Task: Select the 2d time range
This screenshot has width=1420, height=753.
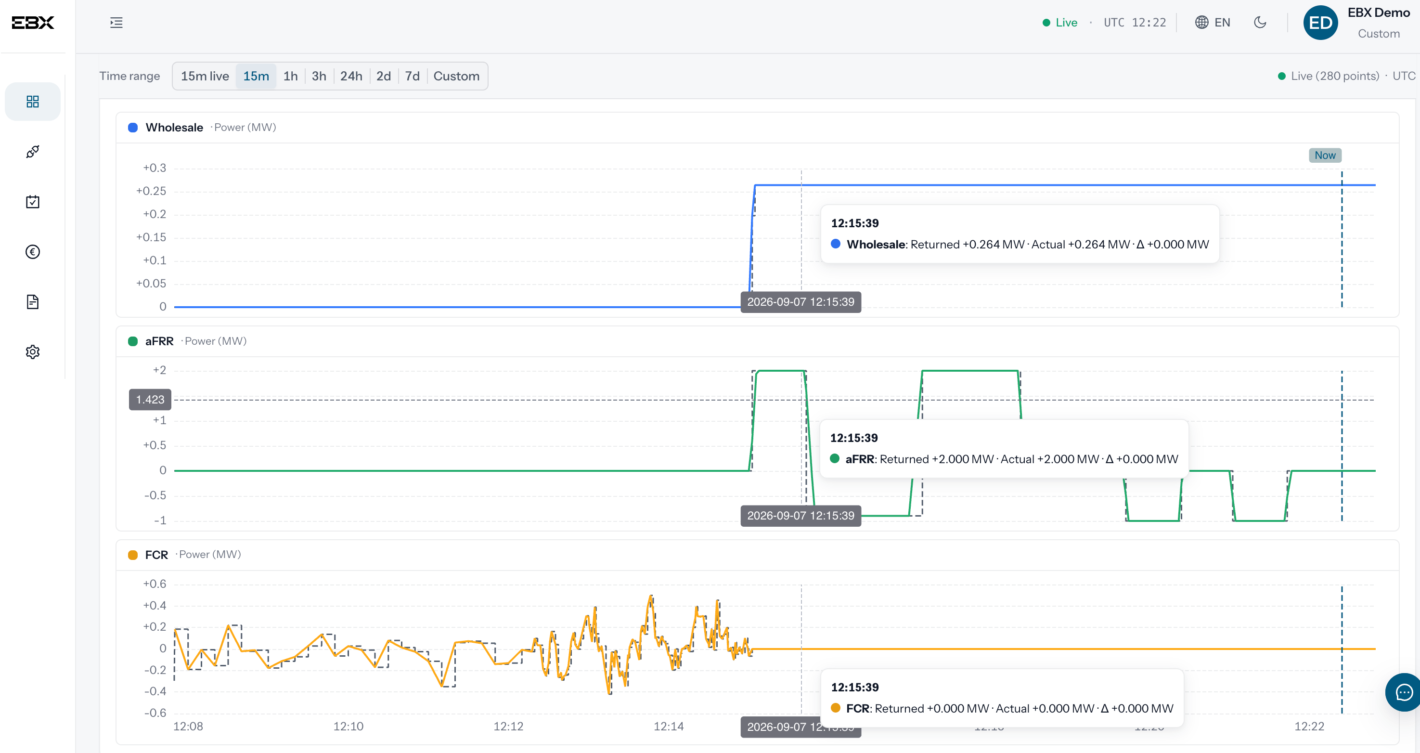Action: click(384, 76)
